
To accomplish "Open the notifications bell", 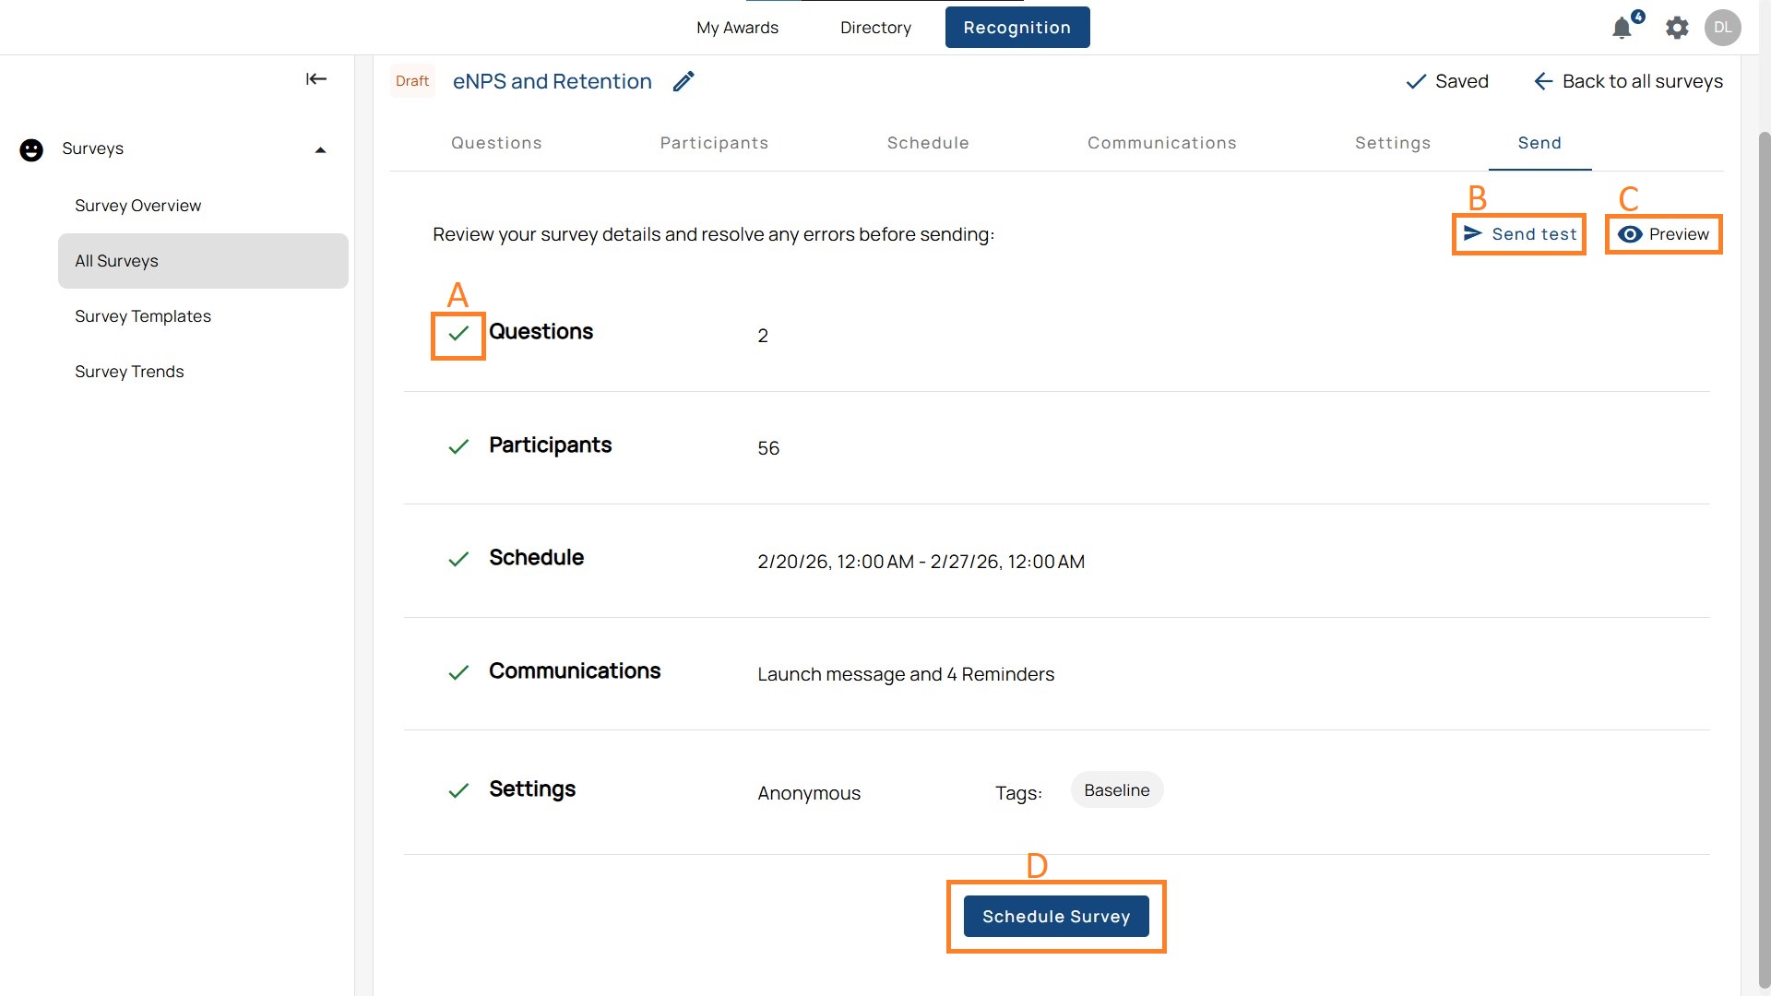I will [x=1622, y=28].
